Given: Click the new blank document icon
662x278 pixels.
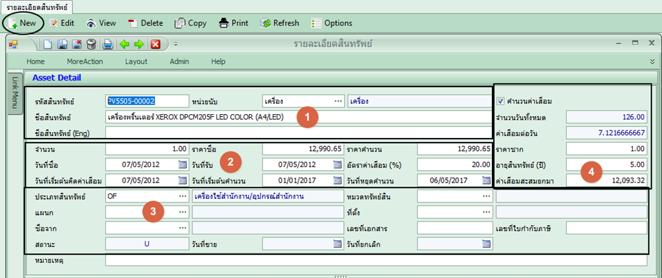Looking at the screenshot, I should (x=48, y=45).
